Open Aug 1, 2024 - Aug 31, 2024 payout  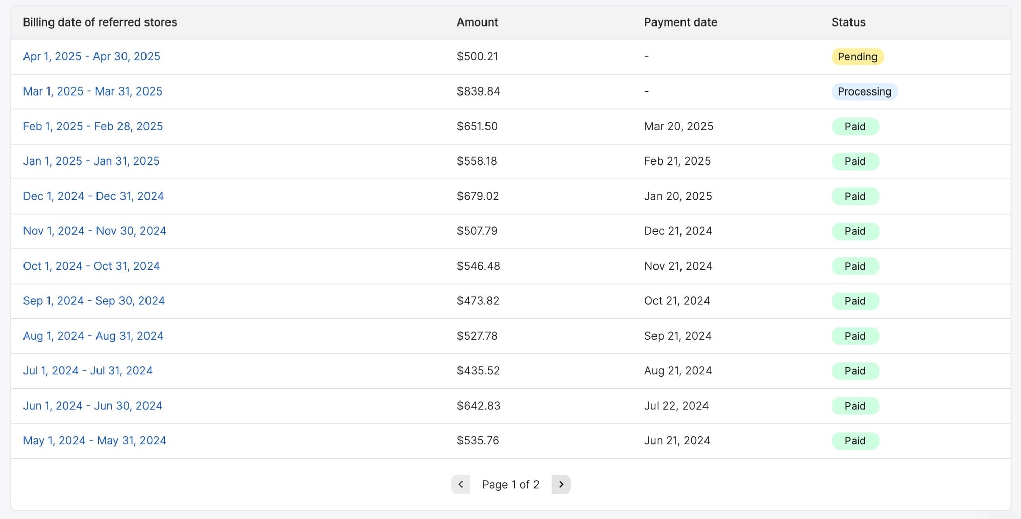click(x=93, y=336)
